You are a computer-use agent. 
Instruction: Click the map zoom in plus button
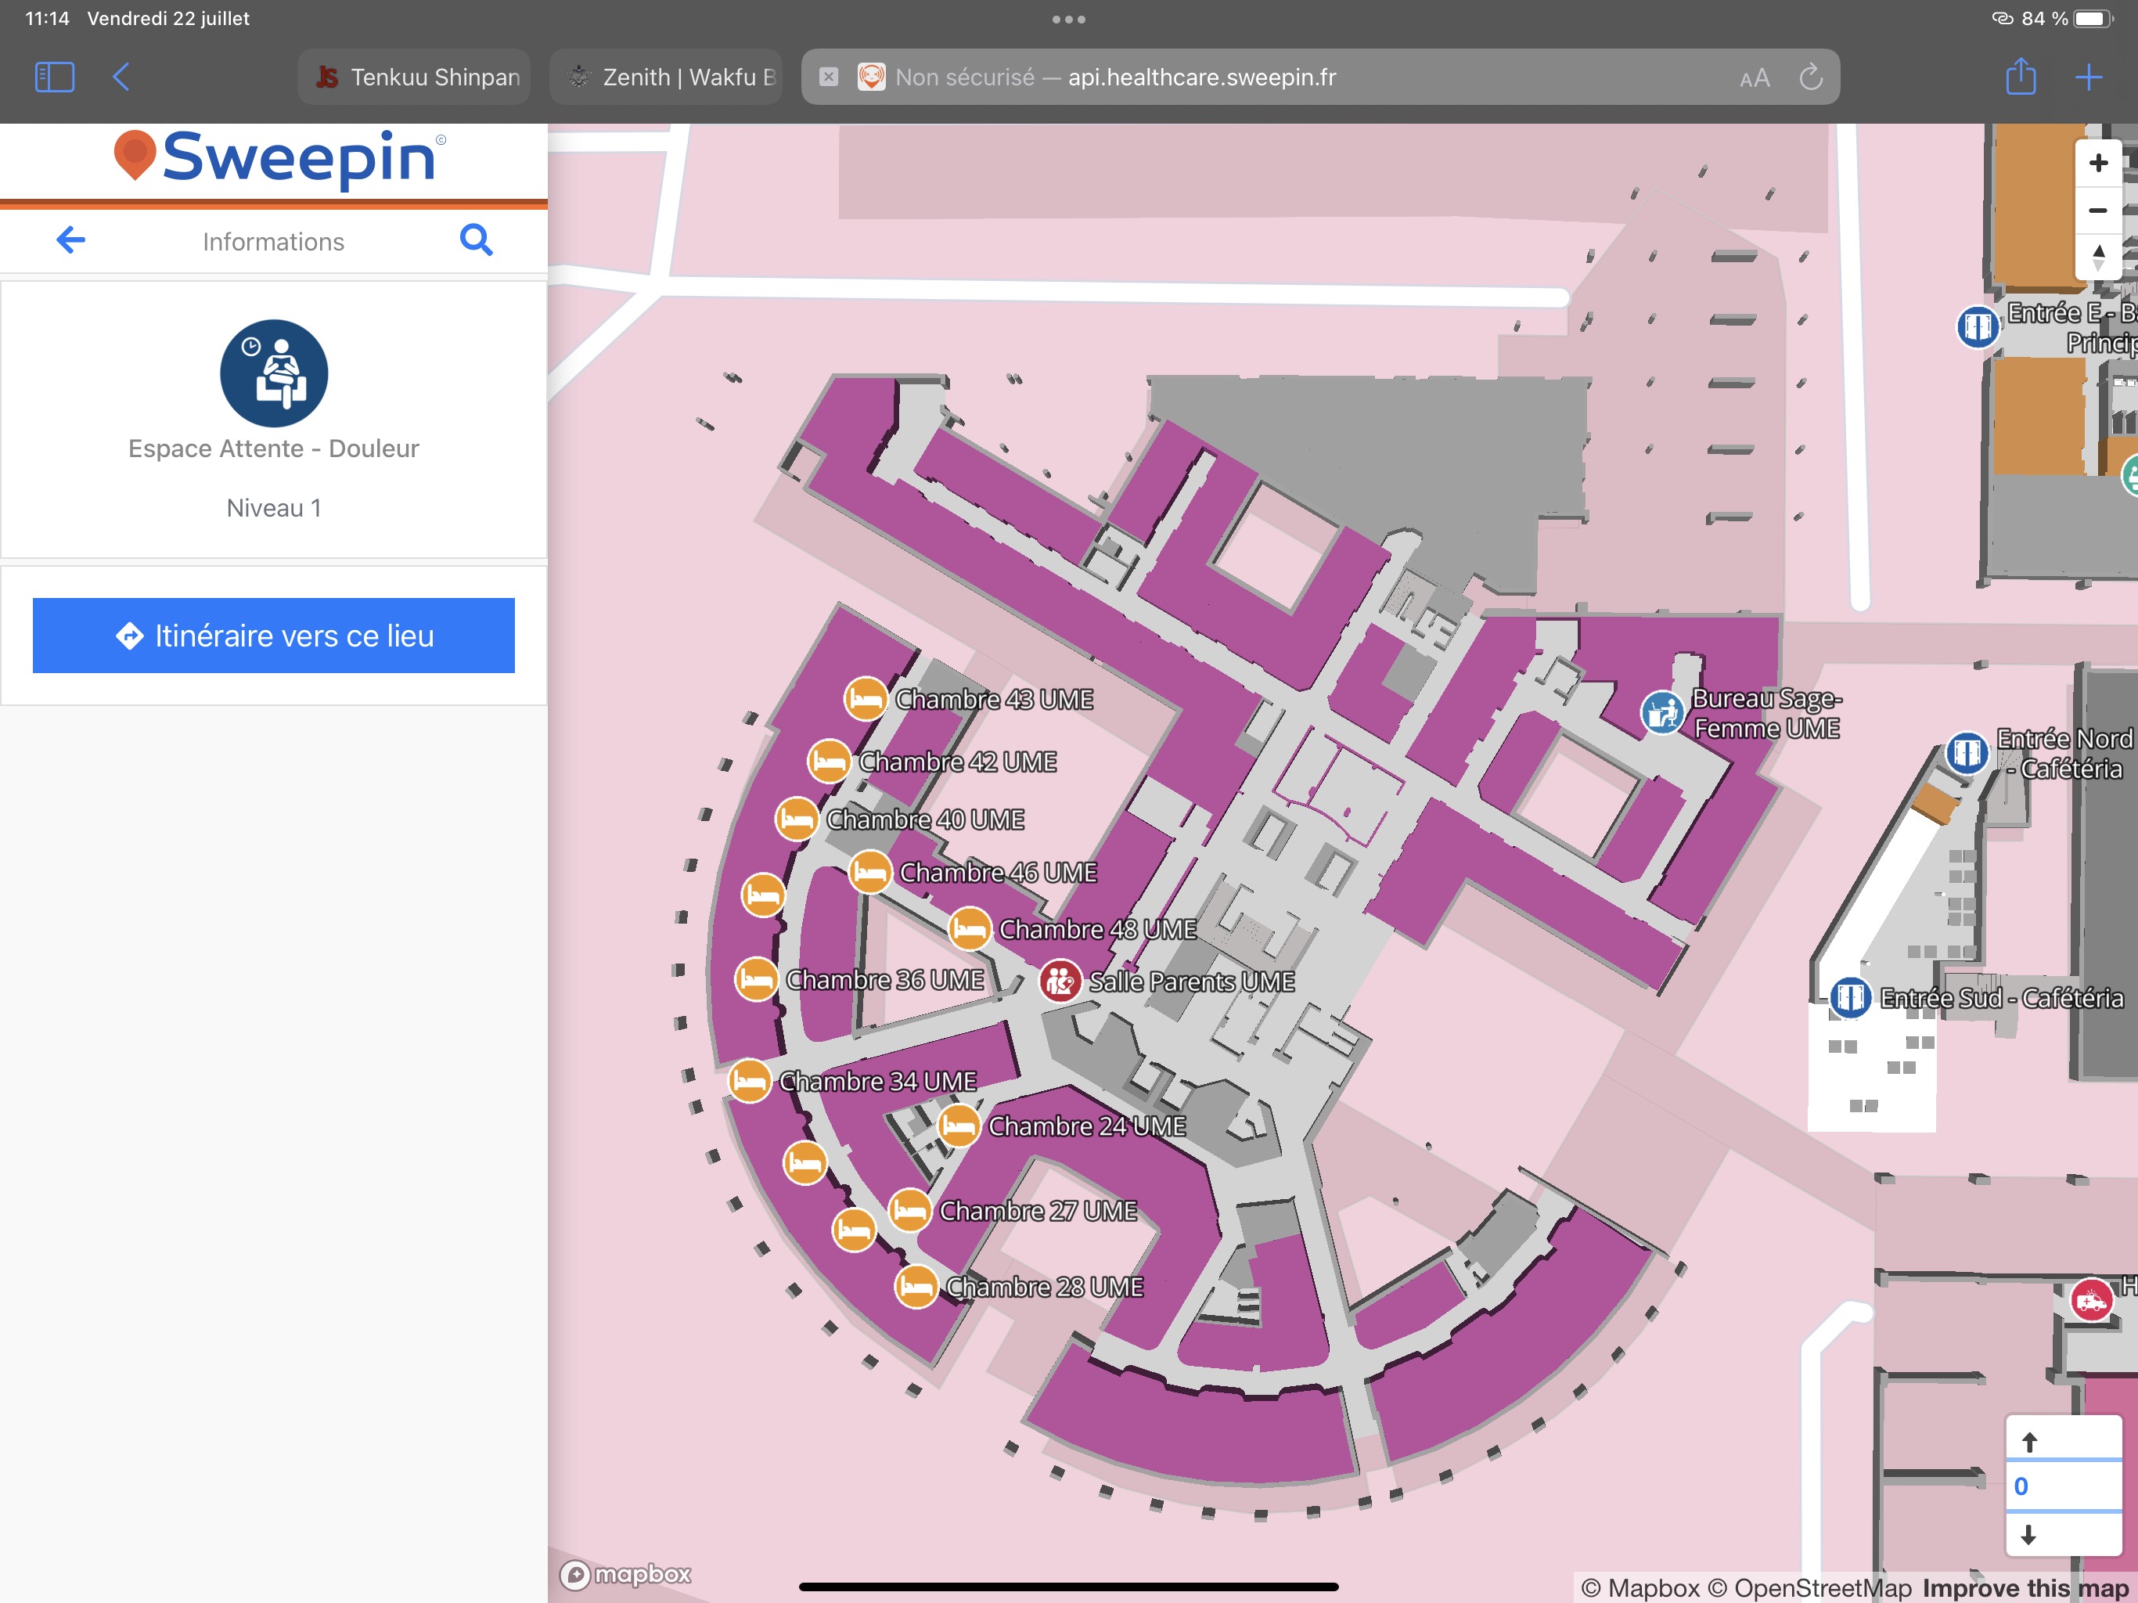coord(2097,163)
